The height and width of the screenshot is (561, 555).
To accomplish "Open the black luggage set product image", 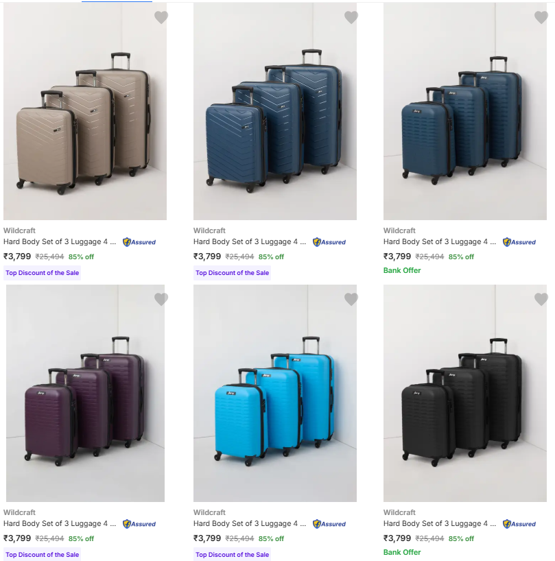I will (x=464, y=394).
